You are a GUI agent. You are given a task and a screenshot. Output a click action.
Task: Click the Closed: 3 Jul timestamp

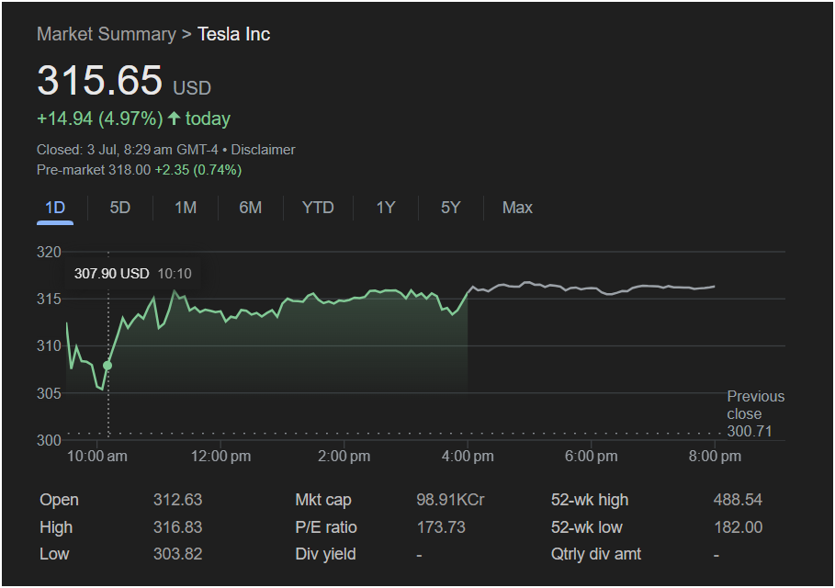(128, 150)
